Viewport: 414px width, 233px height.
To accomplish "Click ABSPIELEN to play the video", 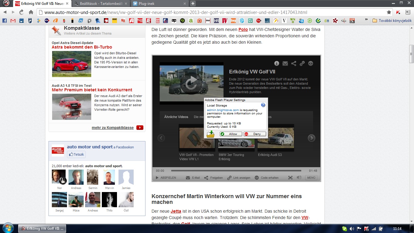I will [166, 178].
